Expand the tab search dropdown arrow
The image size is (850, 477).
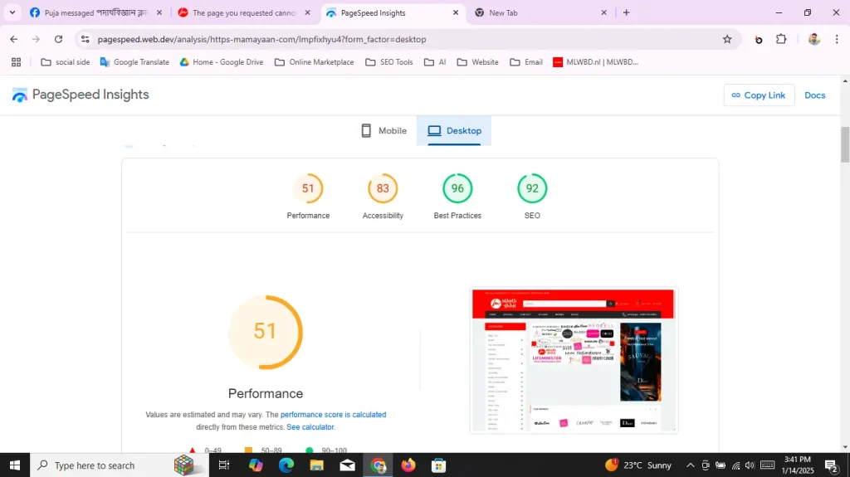[12, 12]
